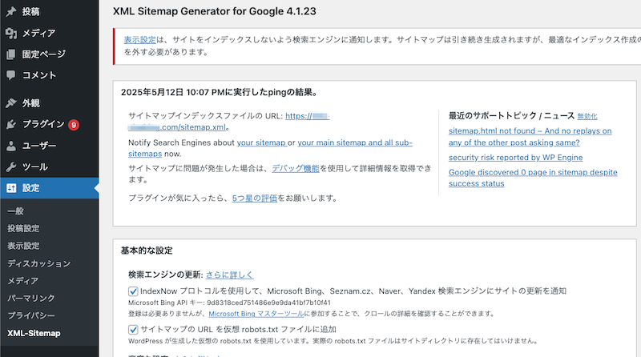This screenshot has width=641, height=357.
Task: Open the 一般 settings submenu item
Action: tap(15, 211)
